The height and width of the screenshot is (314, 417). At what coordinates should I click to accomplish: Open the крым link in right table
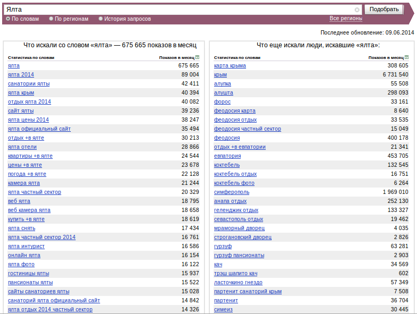[220, 74]
